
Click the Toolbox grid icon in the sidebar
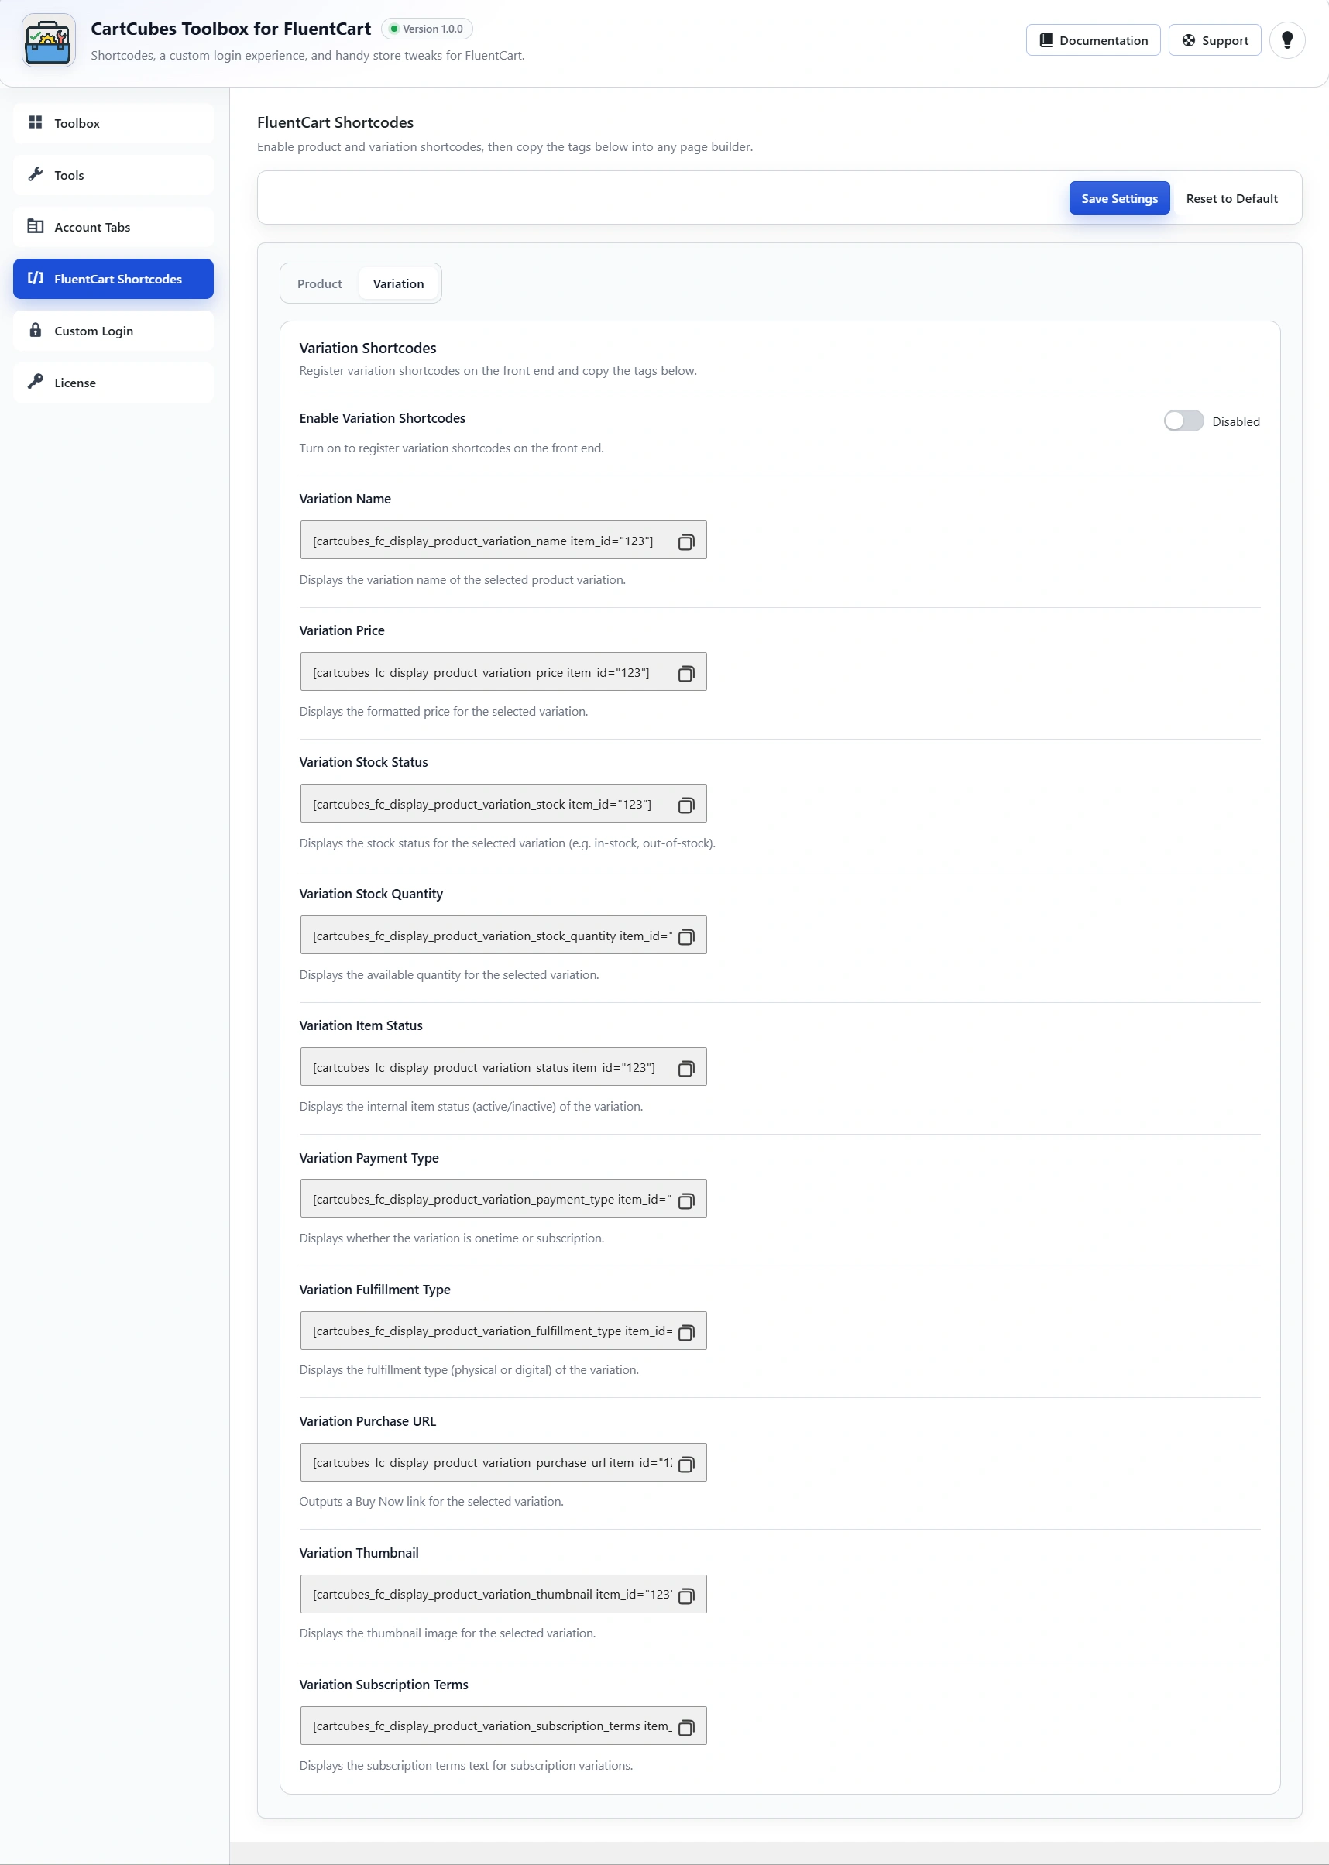click(35, 122)
